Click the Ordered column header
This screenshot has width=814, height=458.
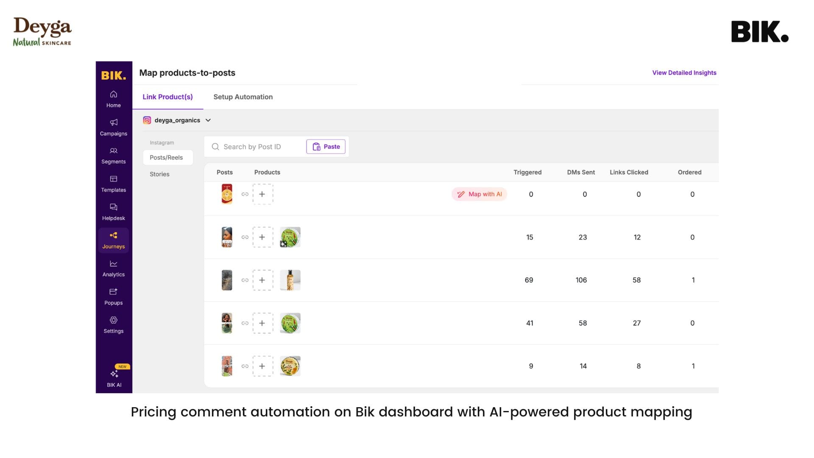click(x=689, y=173)
